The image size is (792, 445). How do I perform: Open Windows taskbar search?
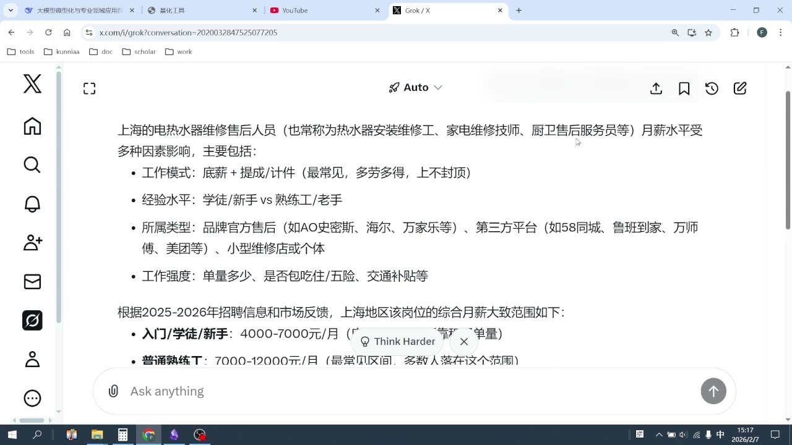click(37, 434)
